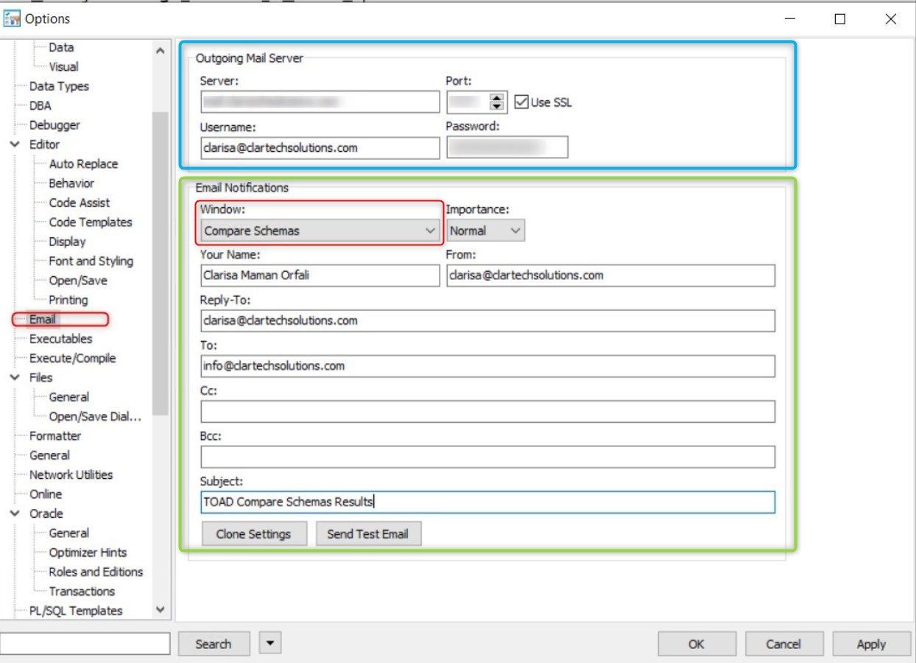Collapse the Editor tree node

click(x=15, y=144)
